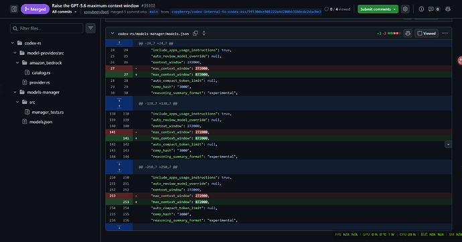
Task: Expand up above line 138
Action: click(119, 107)
